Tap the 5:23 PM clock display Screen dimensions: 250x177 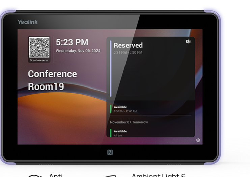click(72, 42)
